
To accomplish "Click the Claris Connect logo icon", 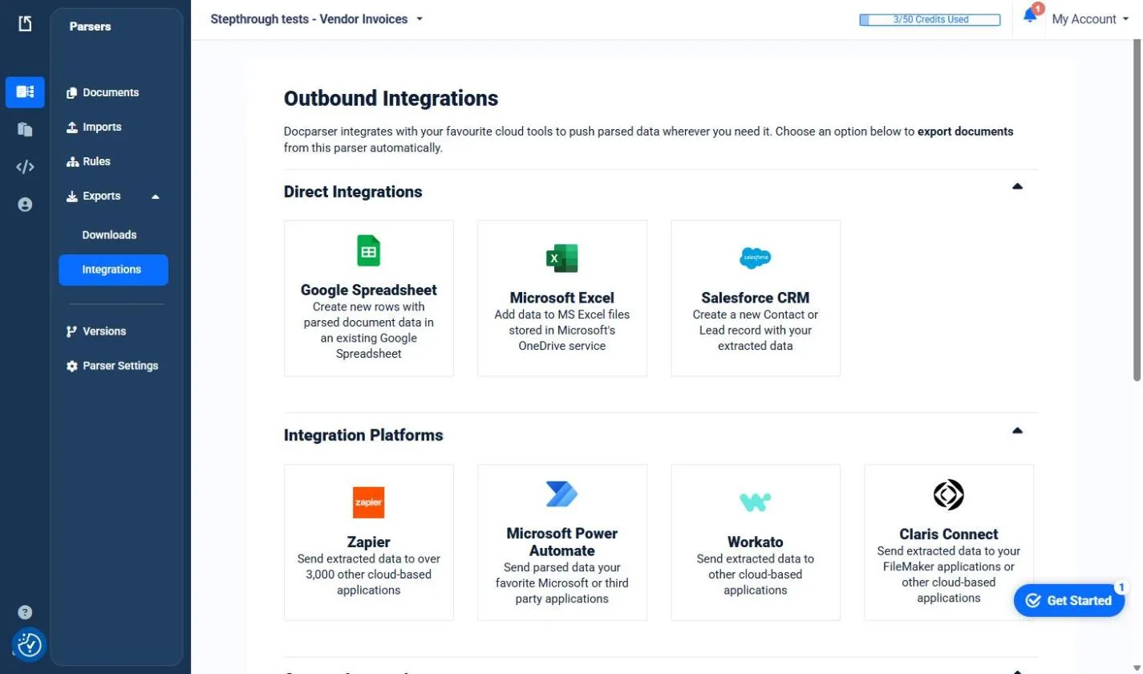I will pyautogui.click(x=949, y=494).
